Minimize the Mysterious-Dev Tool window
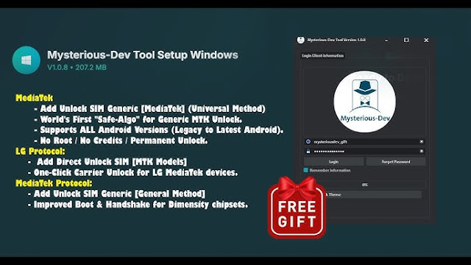Screen dimensions: 471x265 [x=386, y=40]
